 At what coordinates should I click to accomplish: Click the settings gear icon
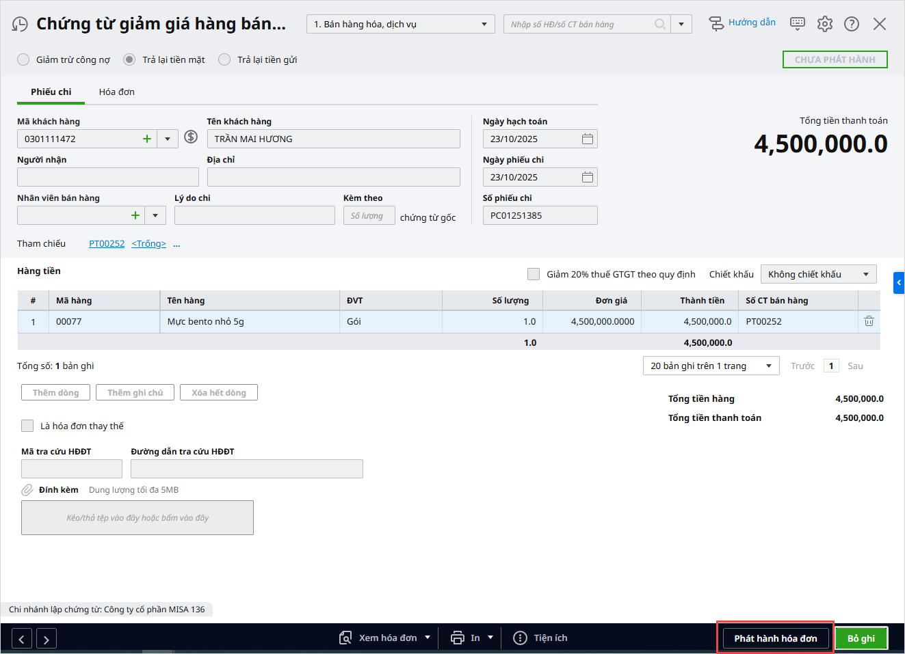(x=825, y=24)
